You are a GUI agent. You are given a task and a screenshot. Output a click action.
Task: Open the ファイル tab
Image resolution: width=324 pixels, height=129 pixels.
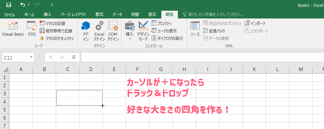pos(9,15)
